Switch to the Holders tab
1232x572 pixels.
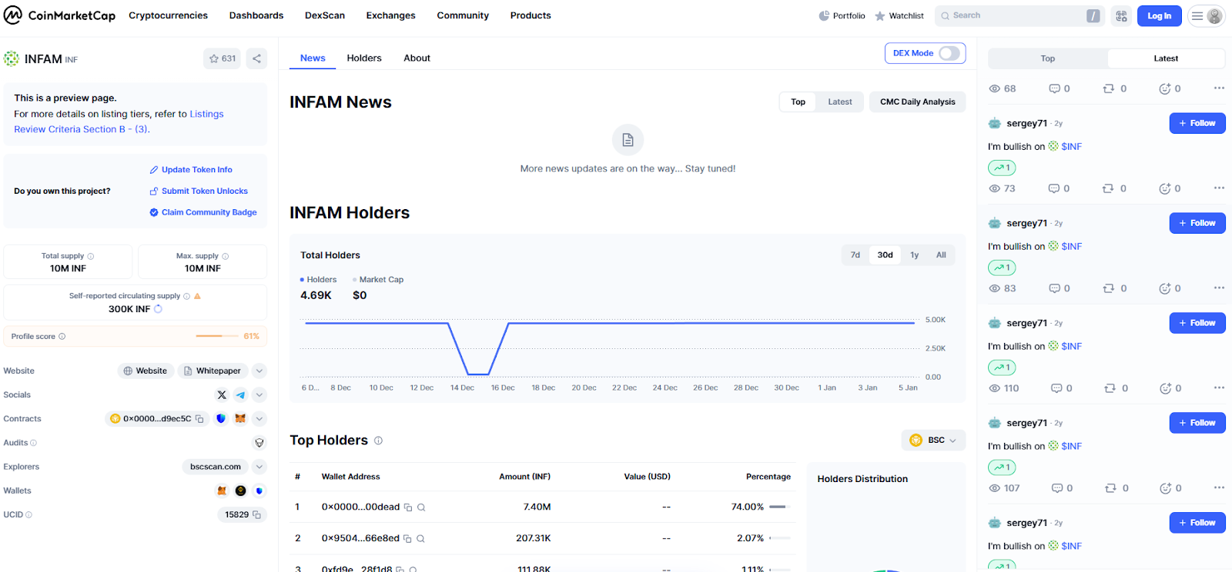[363, 58]
